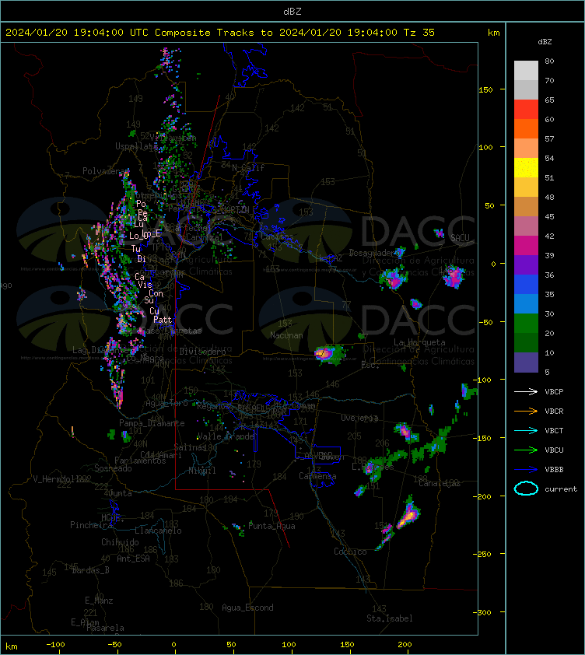Select the magenta 42 dBZ swatch
Image resolution: width=585 pixels, height=655 pixels.
[x=526, y=245]
